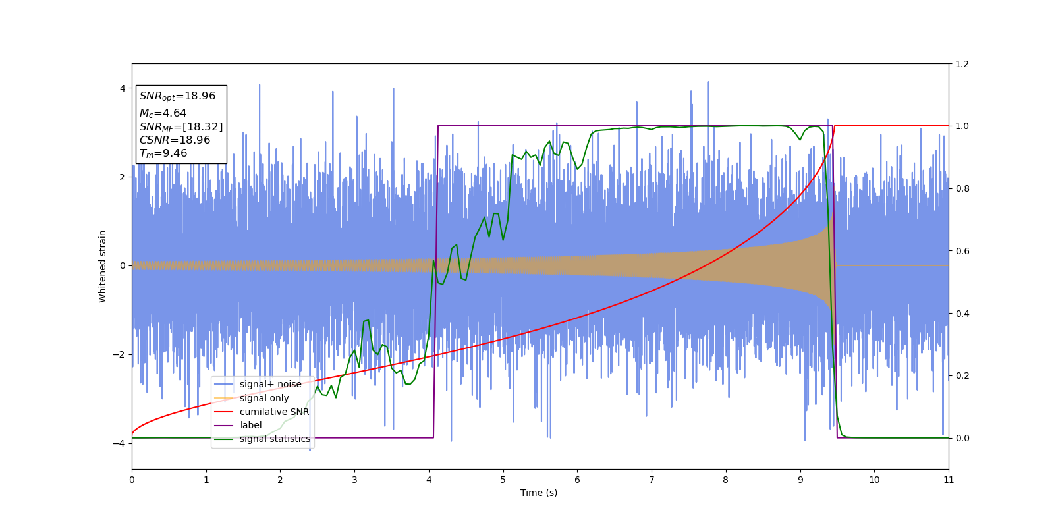
Task: Click the x-axis tick label 0
Action: point(132,480)
